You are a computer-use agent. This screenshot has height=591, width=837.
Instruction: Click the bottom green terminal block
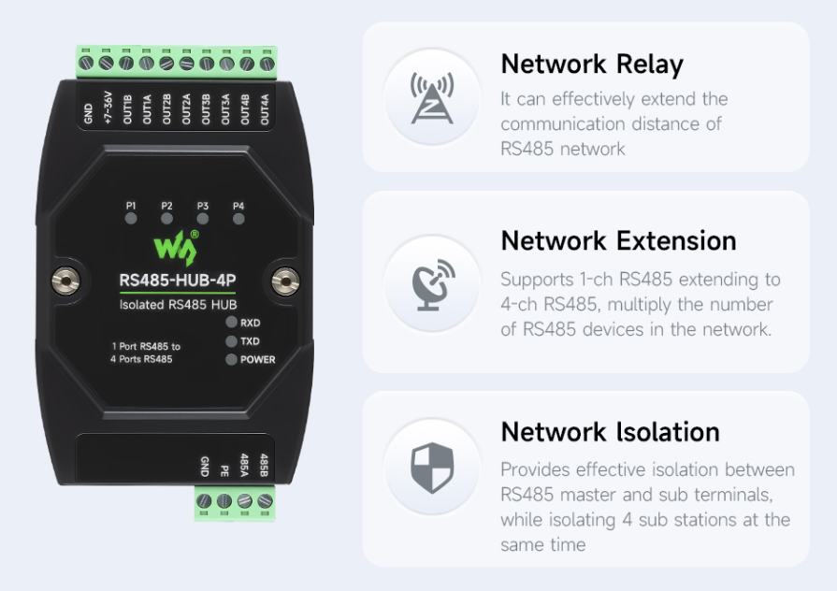(235, 502)
